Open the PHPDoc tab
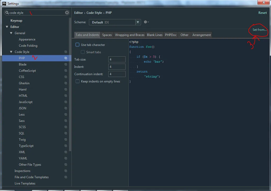This screenshot has height=191, width=271. pyautogui.click(x=171, y=35)
